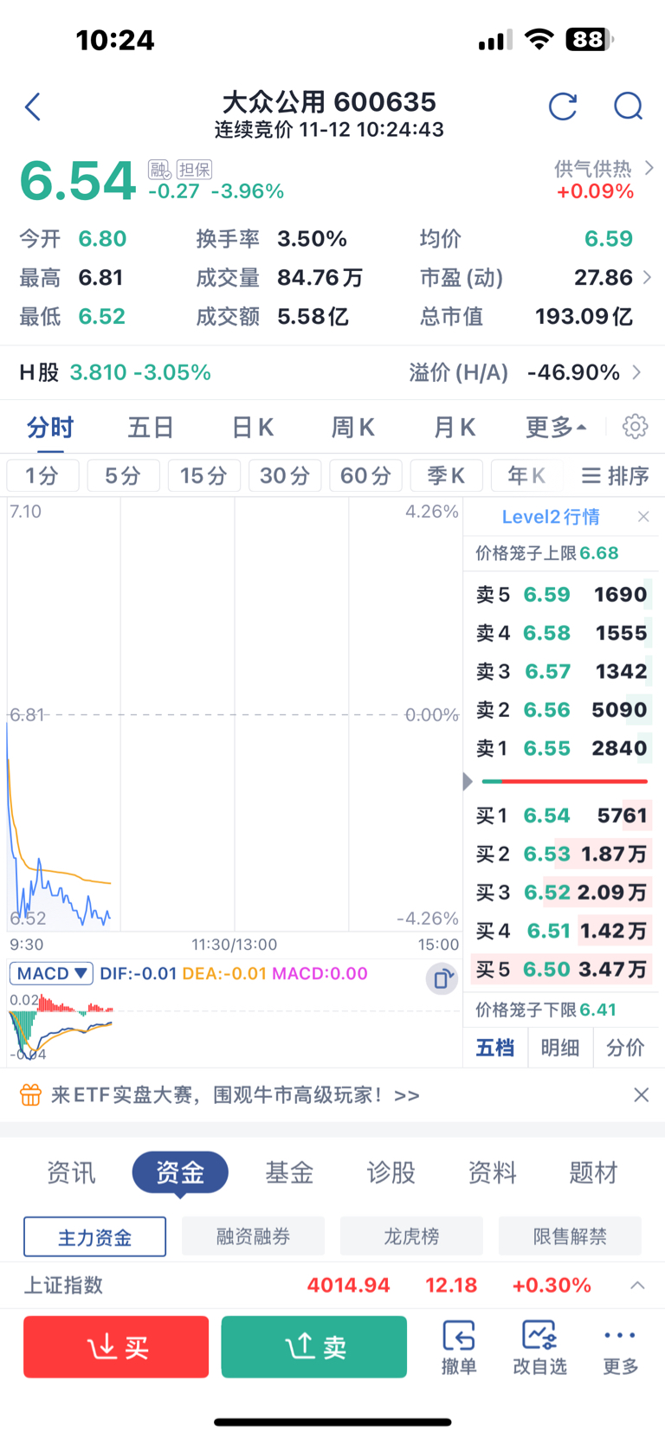Image resolution: width=665 pixels, height=1439 pixels.
Task: Collapse the 上证指数 index bar
Action: (637, 1285)
